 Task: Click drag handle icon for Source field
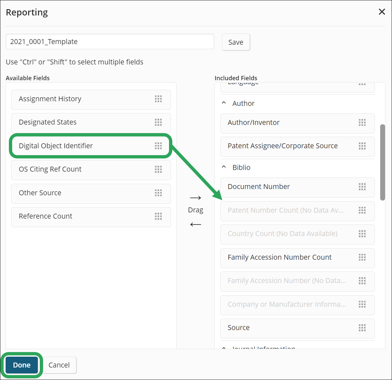click(x=362, y=327)
